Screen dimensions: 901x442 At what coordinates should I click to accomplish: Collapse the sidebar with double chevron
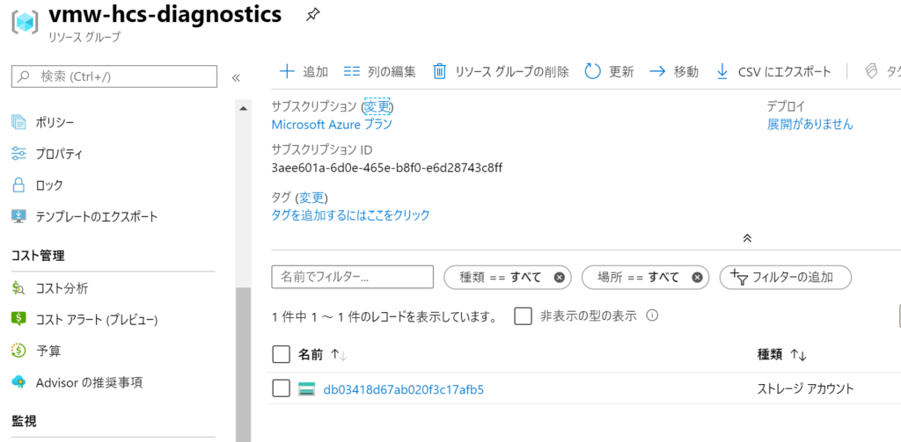236,78
